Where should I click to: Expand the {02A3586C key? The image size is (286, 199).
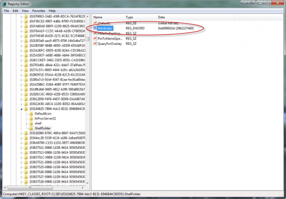21,85
